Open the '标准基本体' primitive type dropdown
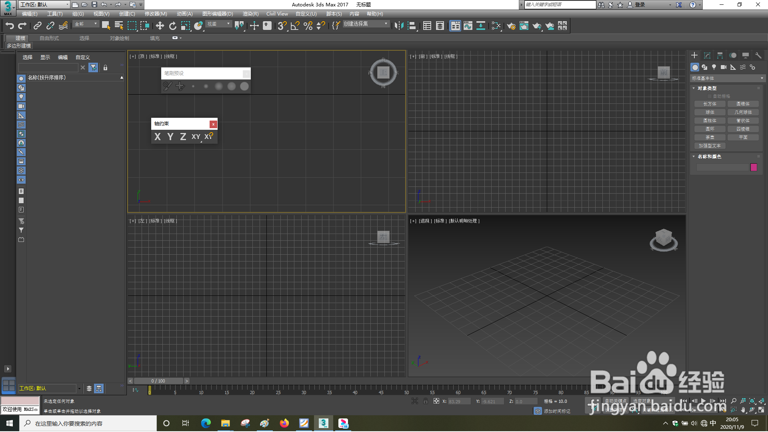The image size is (768, 432). pos(728,78)
